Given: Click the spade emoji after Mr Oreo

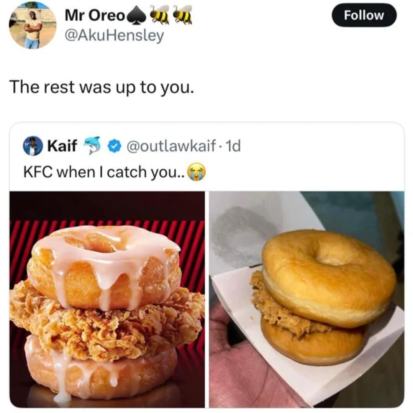Looking at the screenshot, I should point(136,16).
